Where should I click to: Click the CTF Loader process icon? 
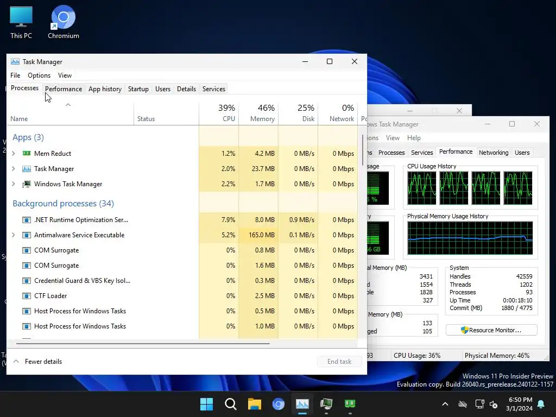pyautogui.click(x=27, y=296)
